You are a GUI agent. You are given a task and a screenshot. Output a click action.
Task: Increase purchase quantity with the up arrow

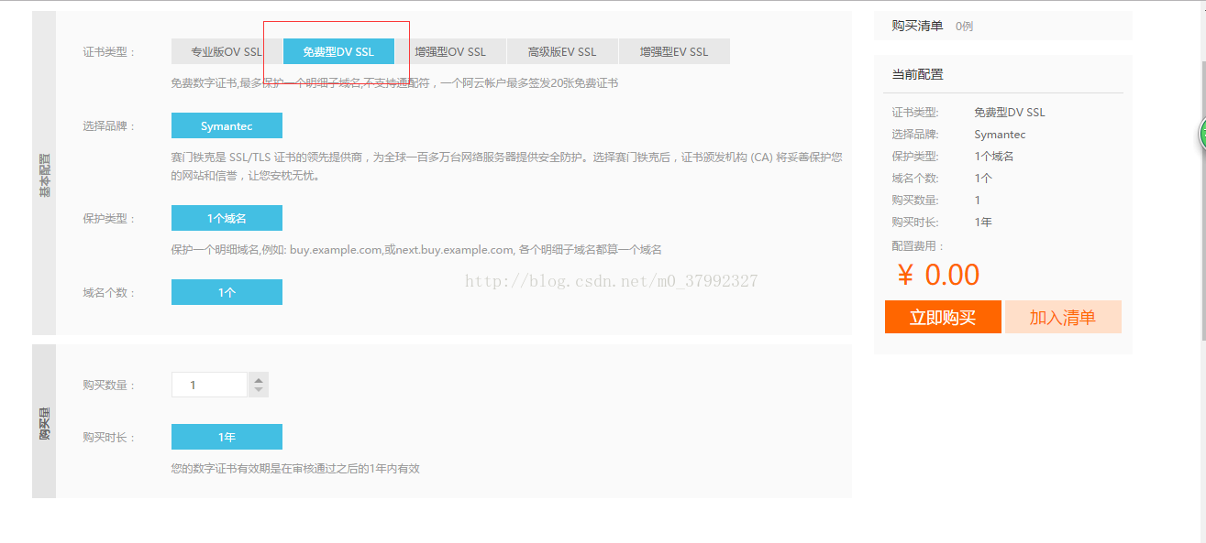point(259,379)
